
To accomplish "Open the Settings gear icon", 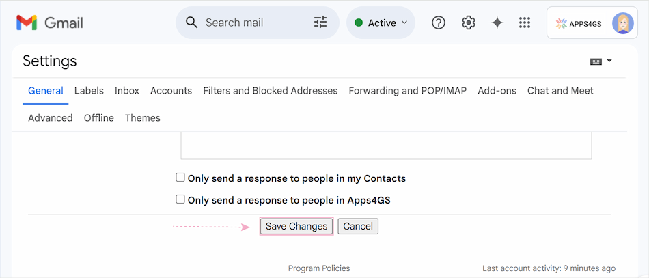I will [x=468, y=23].
